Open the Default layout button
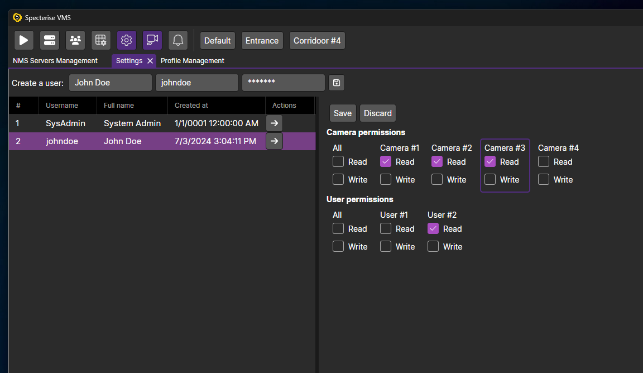 click(x=217, y=41)
